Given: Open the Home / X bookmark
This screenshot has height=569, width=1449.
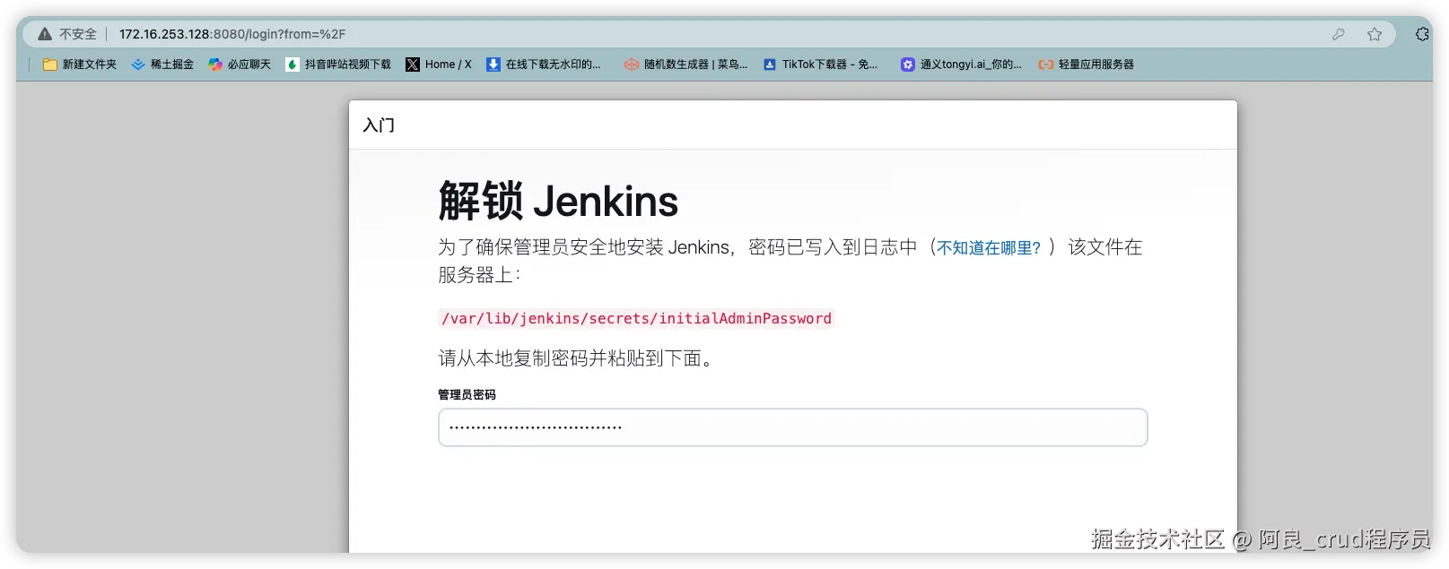Looking at the screenshot, I should (x=439, y=65).
